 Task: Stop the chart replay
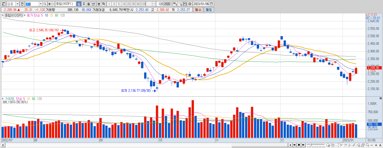tap(299, 145)
